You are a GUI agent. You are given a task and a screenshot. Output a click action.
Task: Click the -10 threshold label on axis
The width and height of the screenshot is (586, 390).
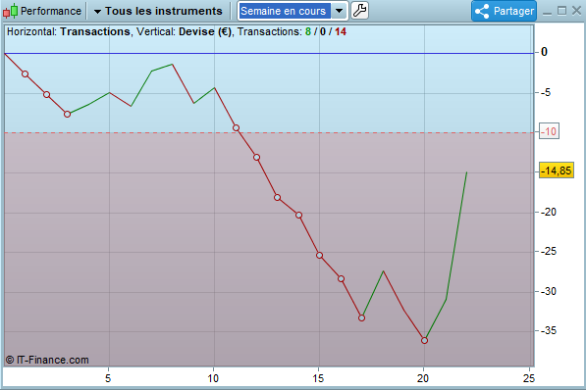tap(549, 131)
